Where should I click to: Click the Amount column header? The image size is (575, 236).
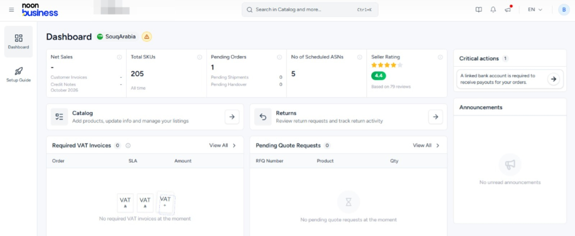[183, 161]
